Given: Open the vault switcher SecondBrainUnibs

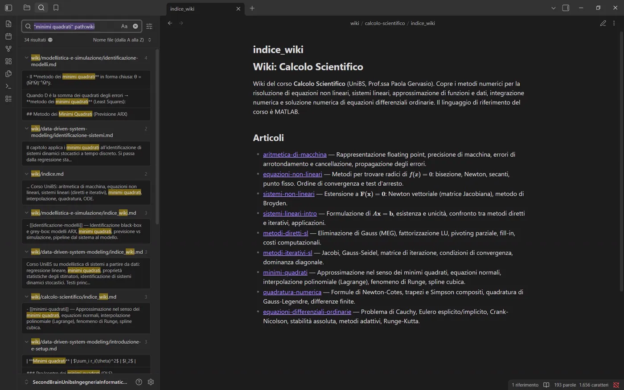Looking at the screenshot, I should point(76,382).
